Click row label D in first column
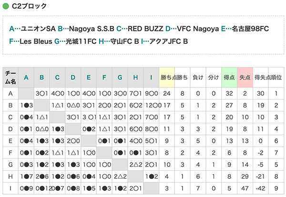 pos(10,129)
